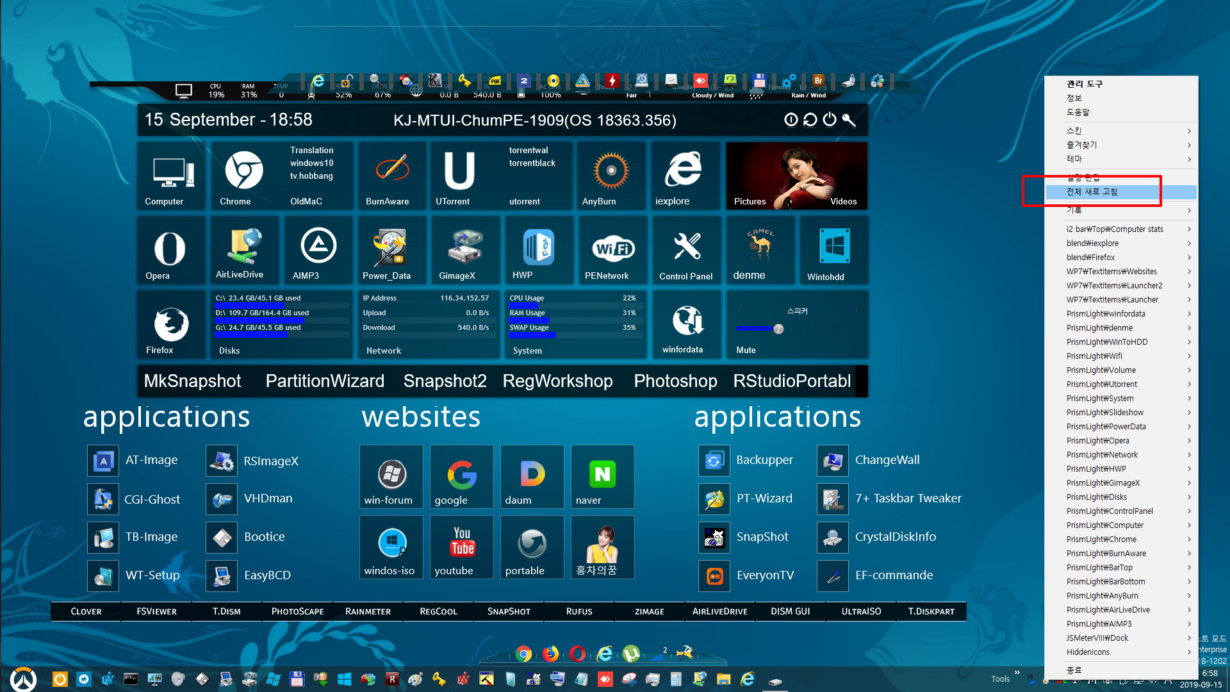Image resolution: width=1230 pixels, height=692 pixels.
Task: Open the PENetwork WiFi tile
Action: coord(612,250)
